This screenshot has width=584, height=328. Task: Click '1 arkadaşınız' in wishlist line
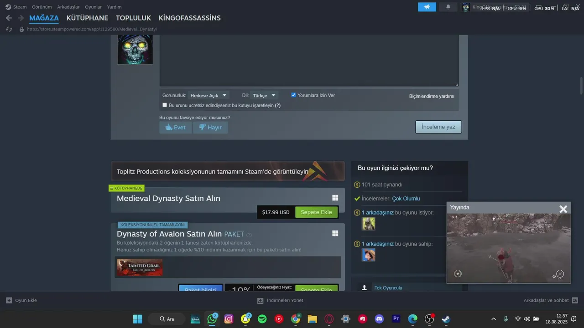[378, 212]
